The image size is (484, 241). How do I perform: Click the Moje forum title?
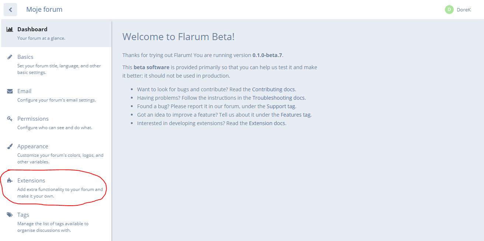click(44, 10)
